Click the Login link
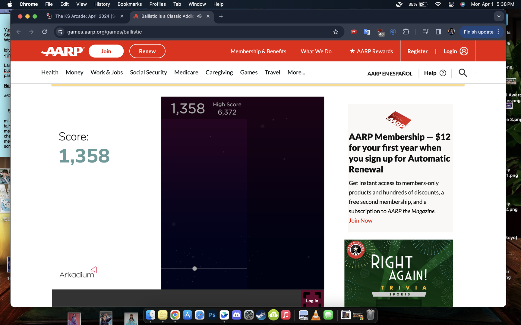521x325 pixels. pos(456,51)
